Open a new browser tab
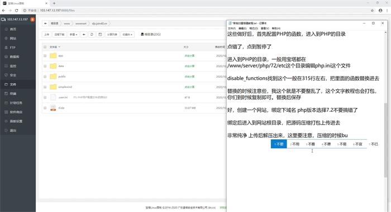391x212 pixels. click(54, 3)
